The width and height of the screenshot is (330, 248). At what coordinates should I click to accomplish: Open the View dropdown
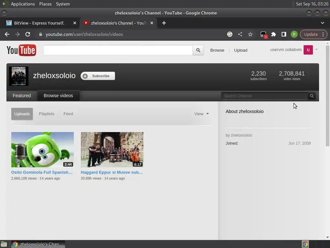click(201, 114)
